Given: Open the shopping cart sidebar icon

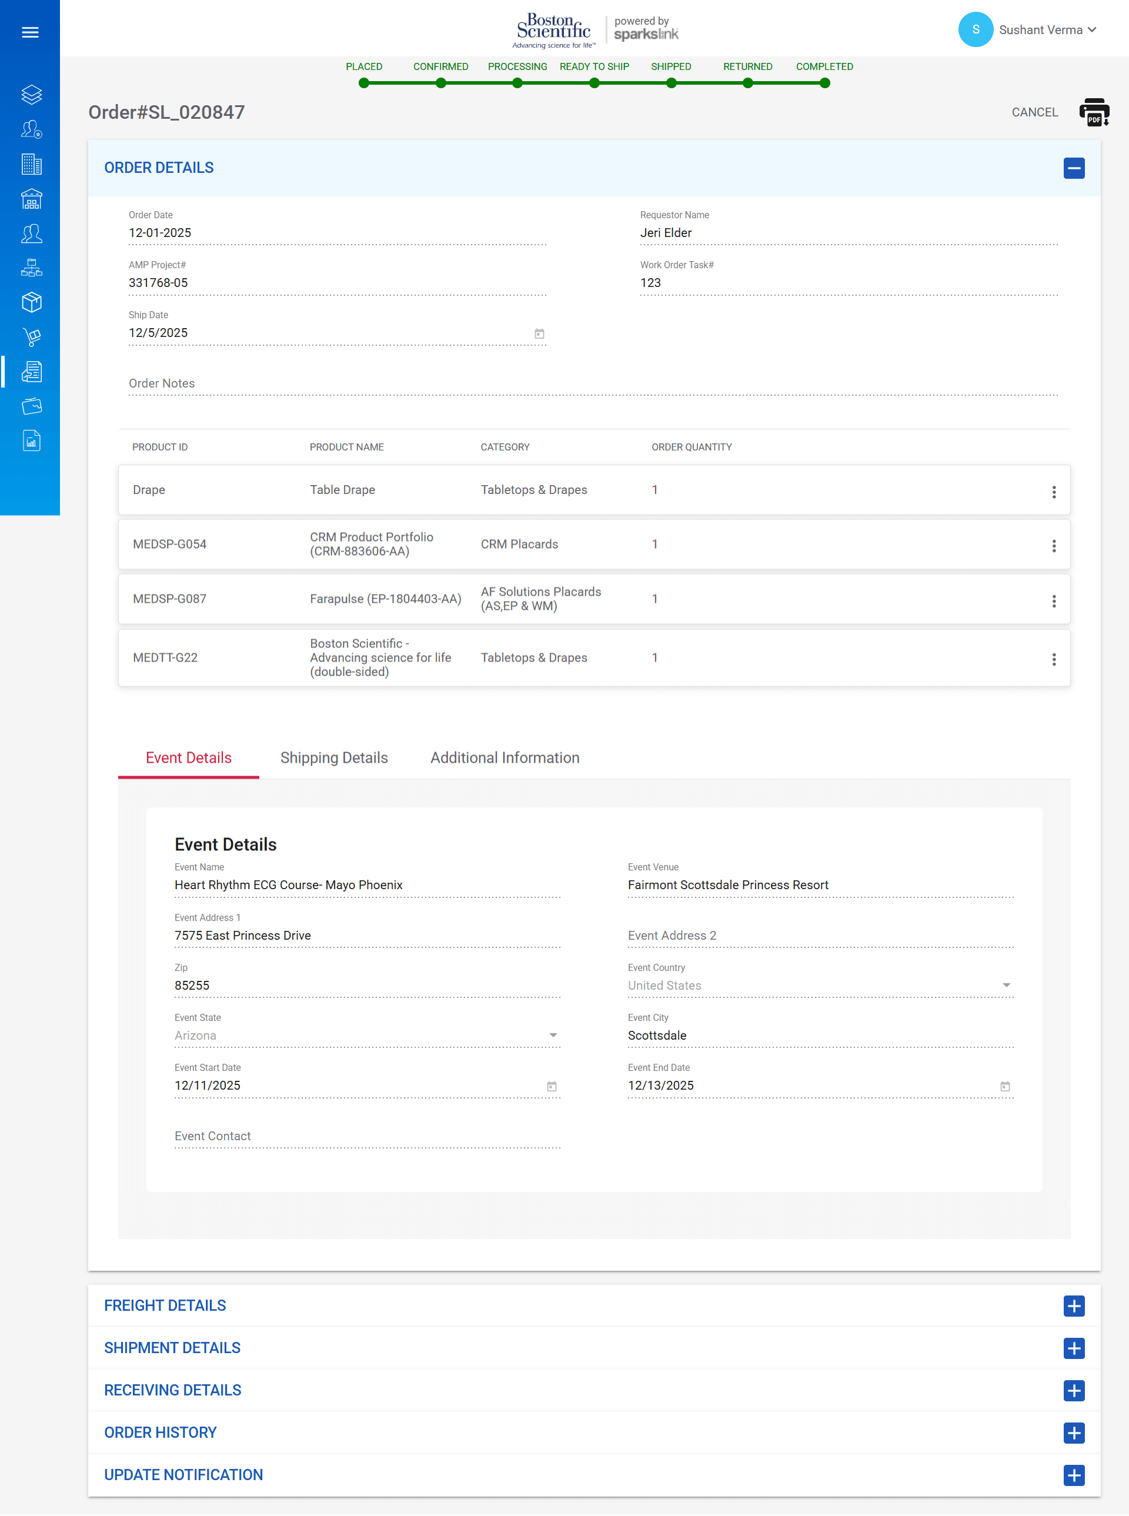Looking at the screenshot, I should 31,337.
